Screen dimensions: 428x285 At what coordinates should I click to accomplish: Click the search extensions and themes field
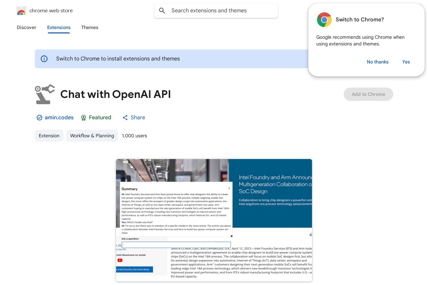pyautogui.click(x=216, y=11)
